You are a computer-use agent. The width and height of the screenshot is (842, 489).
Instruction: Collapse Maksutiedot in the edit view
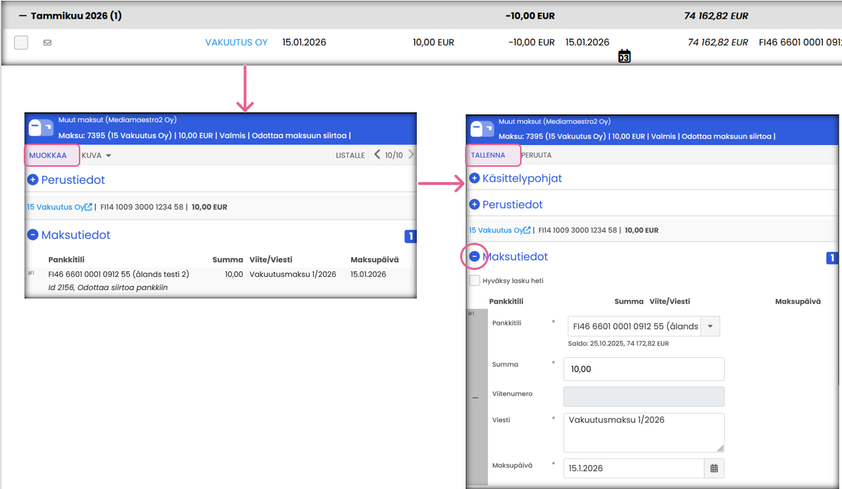pyautogui.click(x=475, y=257)
